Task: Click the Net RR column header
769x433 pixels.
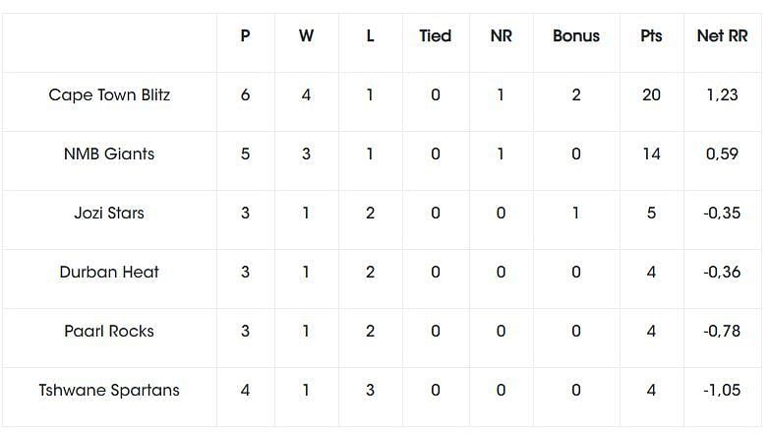Action: (722, 36)
